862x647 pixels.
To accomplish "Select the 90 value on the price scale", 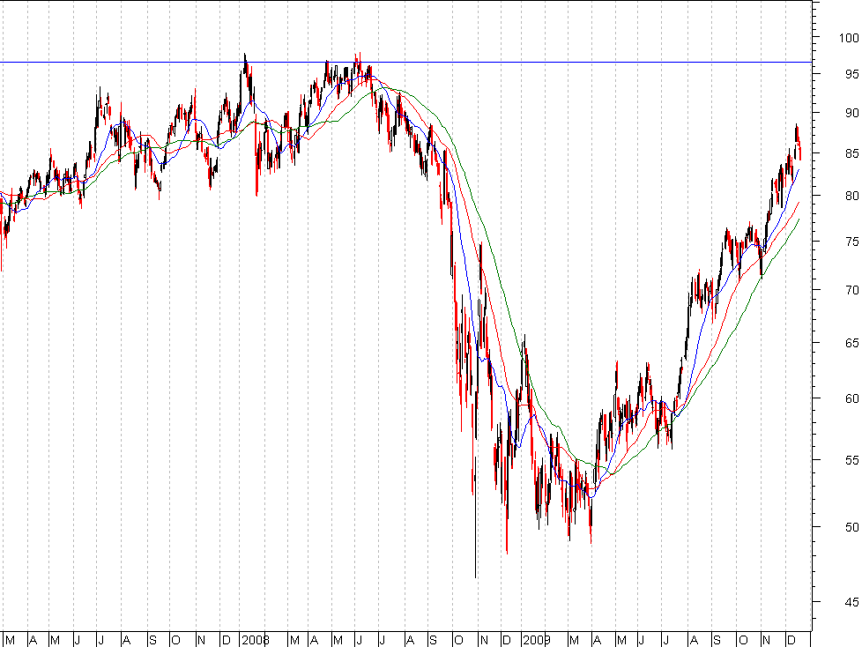I will click(x=851, y=113).
